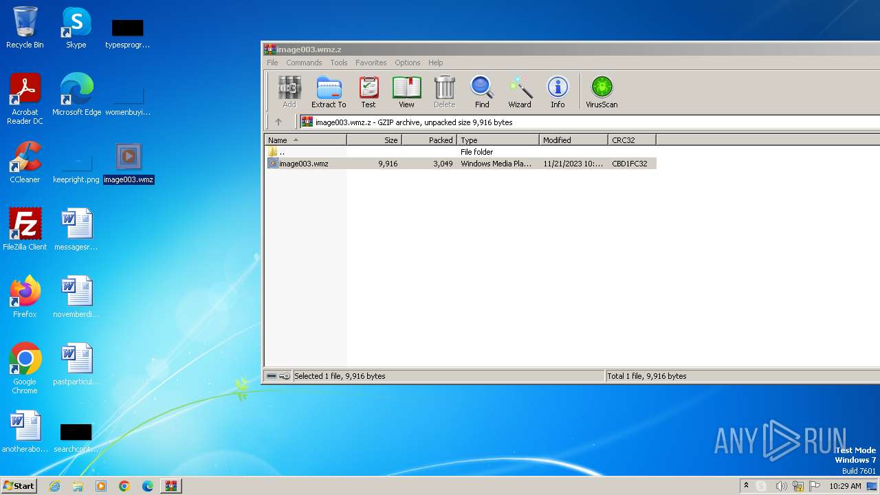The image size is (880, 495).
Task: Click the network tray icon
Action: coord(798,486)
